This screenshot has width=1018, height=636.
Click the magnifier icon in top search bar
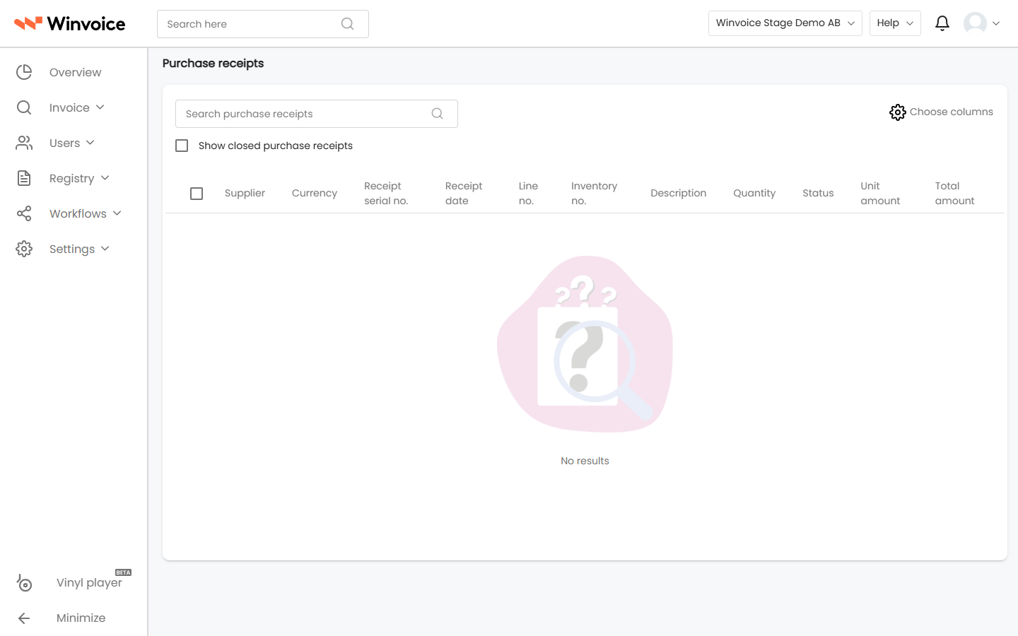coord(347,24)
